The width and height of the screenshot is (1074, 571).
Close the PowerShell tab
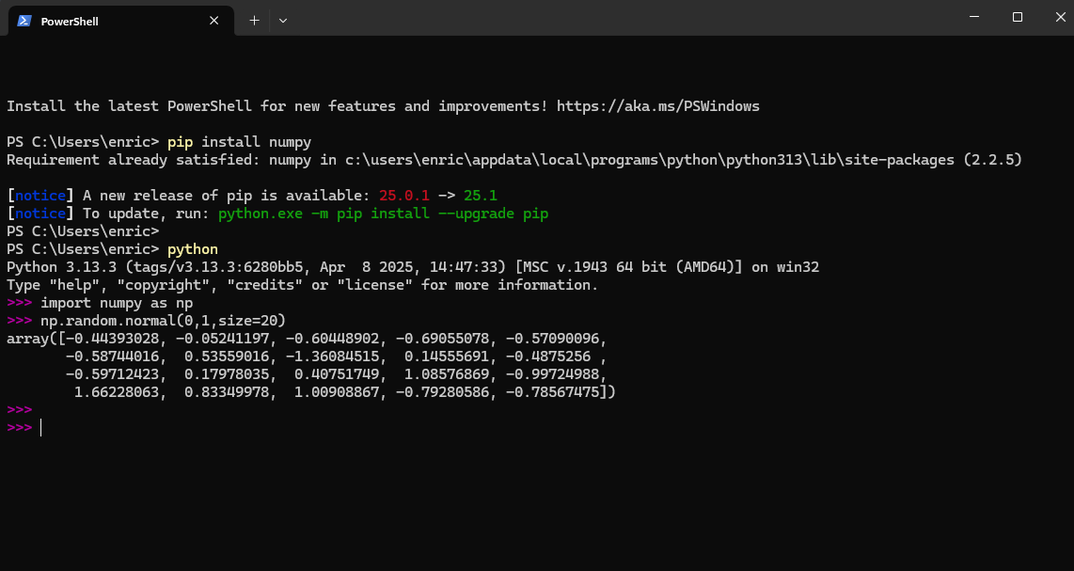[213, 21]
